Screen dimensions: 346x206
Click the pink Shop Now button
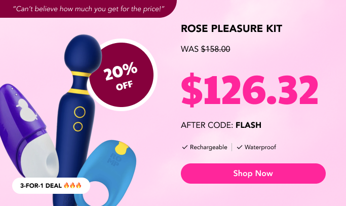(x=253, y=174)
